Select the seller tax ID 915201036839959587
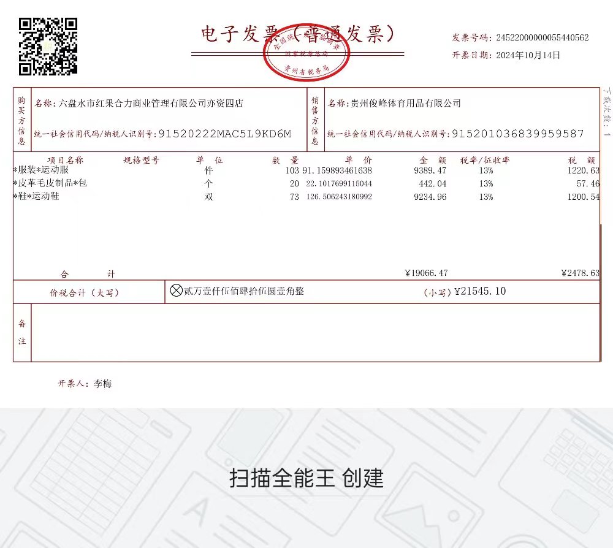 click(517, 134)
